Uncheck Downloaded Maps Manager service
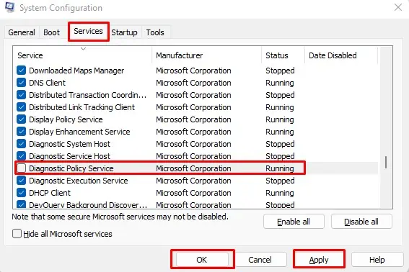 click(x=21, y=71)
